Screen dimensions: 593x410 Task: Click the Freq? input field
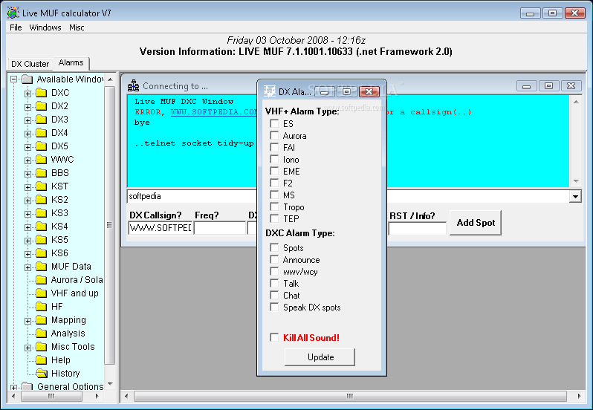[x=220, y=228]
